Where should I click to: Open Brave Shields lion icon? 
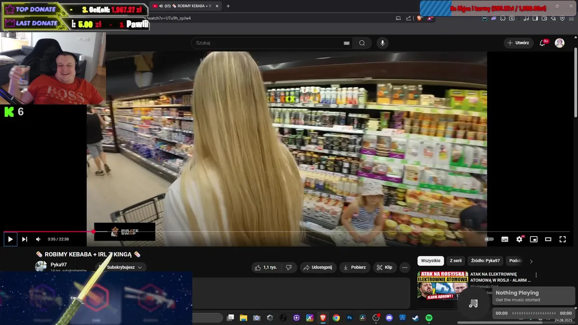coord(420,18)
